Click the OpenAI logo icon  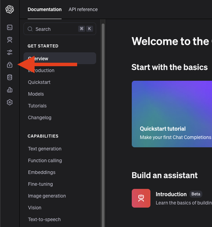click(x=10, y=9)
